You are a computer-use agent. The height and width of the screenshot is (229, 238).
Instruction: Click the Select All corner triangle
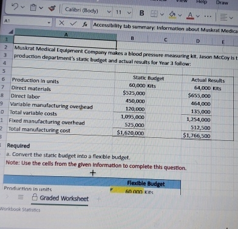click(10, 32)
